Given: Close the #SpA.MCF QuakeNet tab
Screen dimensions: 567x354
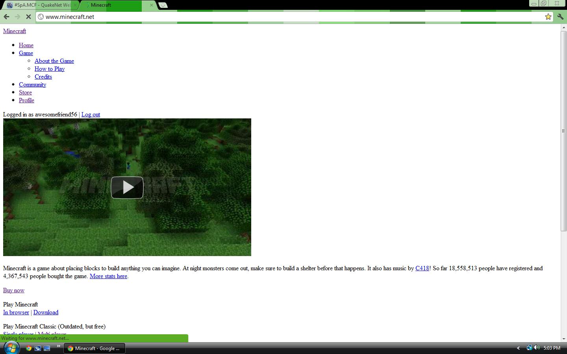Looking at the screenshot, I should point(75,5).
